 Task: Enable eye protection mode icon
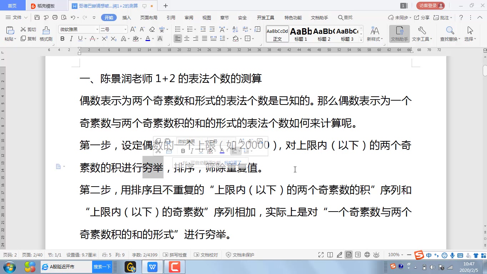pyautogui.click(x=376, y=255)
